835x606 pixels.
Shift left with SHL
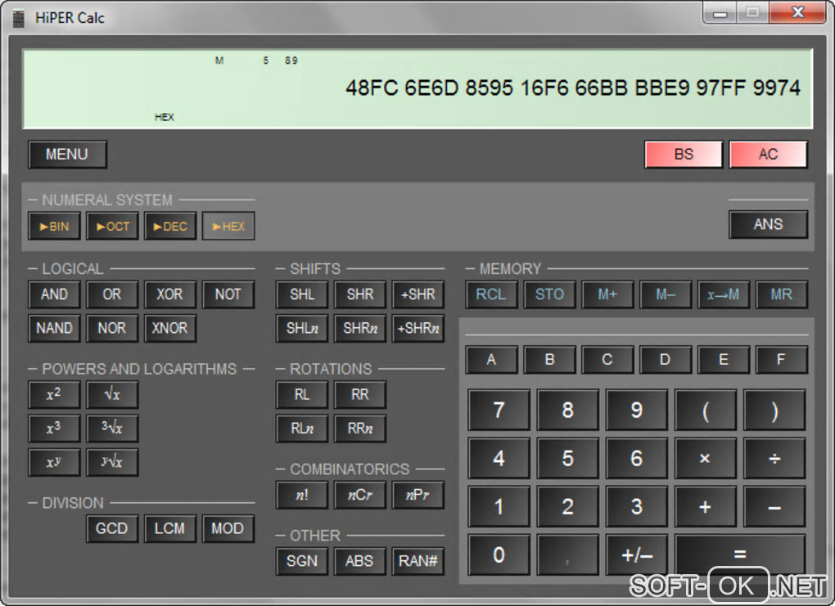(x=302, y=294)
